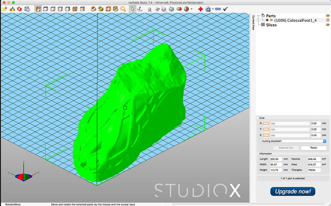
Task: Click the Z cut position slider
Action: 290,135
